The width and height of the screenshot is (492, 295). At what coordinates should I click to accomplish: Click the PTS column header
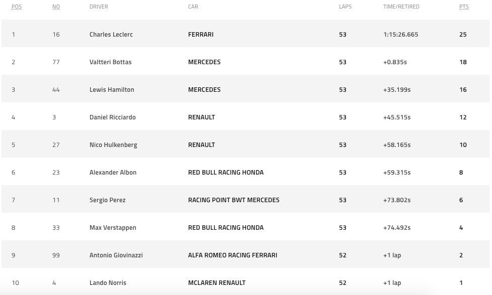coord(464,7)
